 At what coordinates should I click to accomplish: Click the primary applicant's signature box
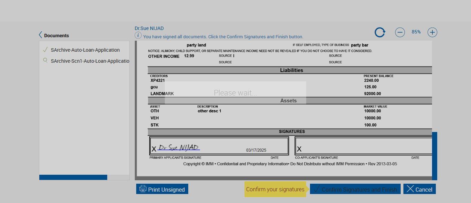pyautogui.click(x=219, y=146)
